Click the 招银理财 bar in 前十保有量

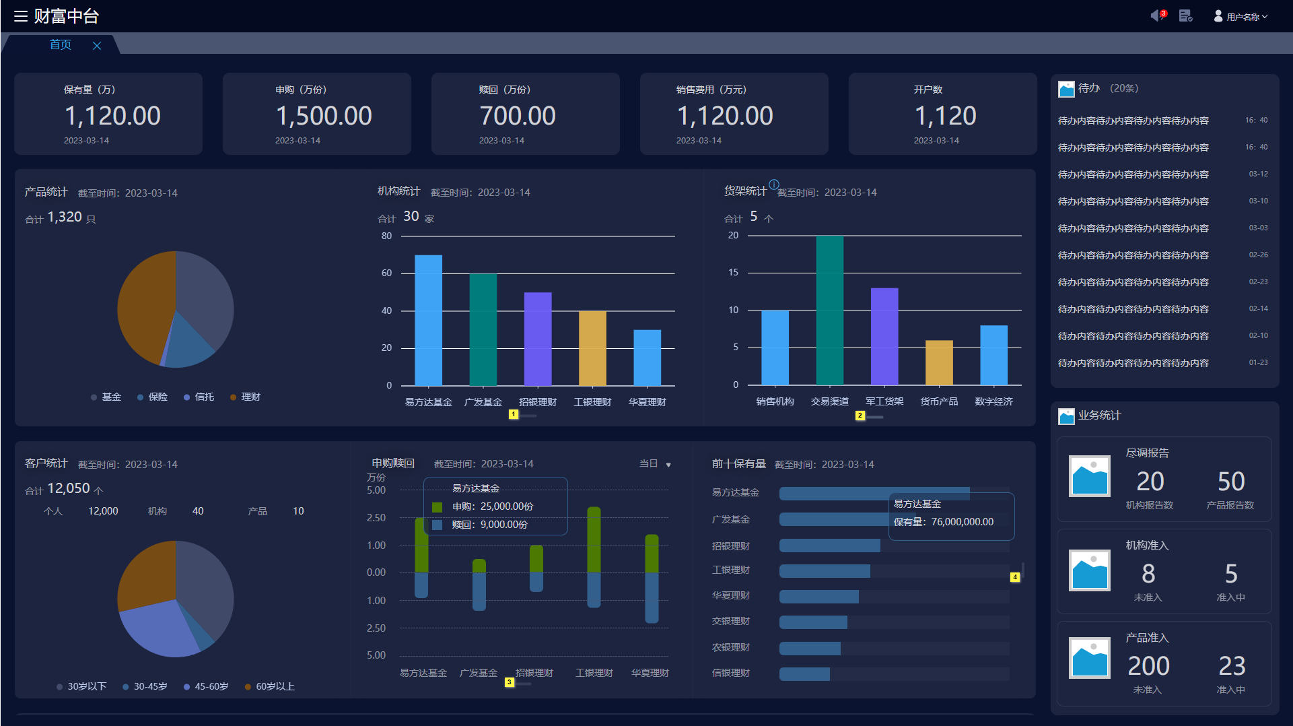pyautogui.click(x=829, y=546)
